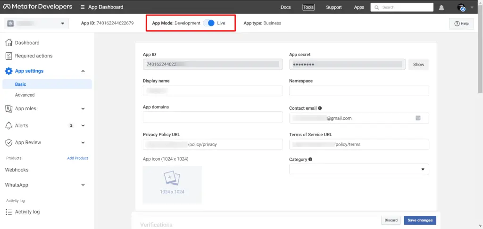483x229 pixels.
Task: Click the Required actions link
Action: point(33,56)
